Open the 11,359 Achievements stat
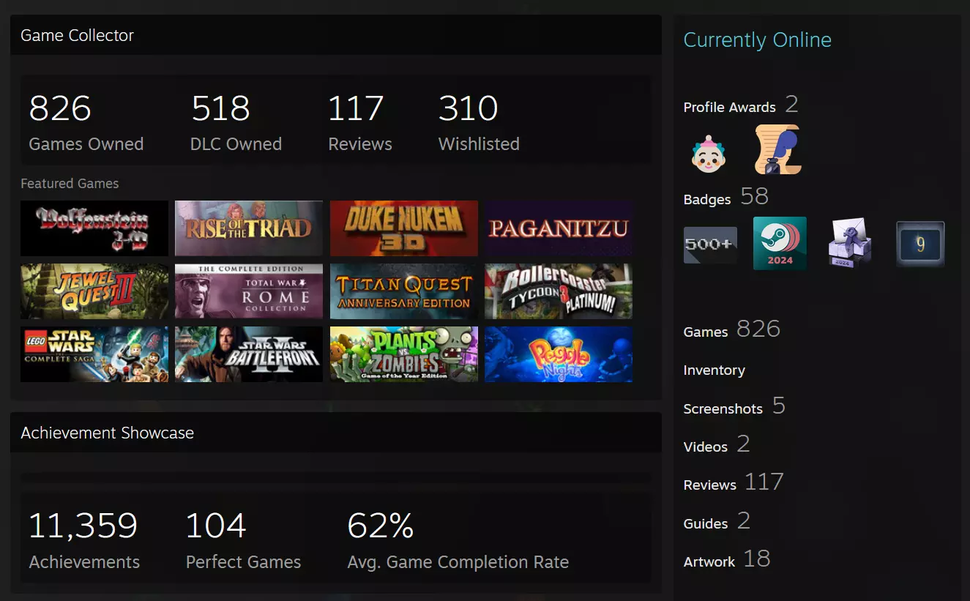This screenshot has height=601, width=970. [83, 540]
